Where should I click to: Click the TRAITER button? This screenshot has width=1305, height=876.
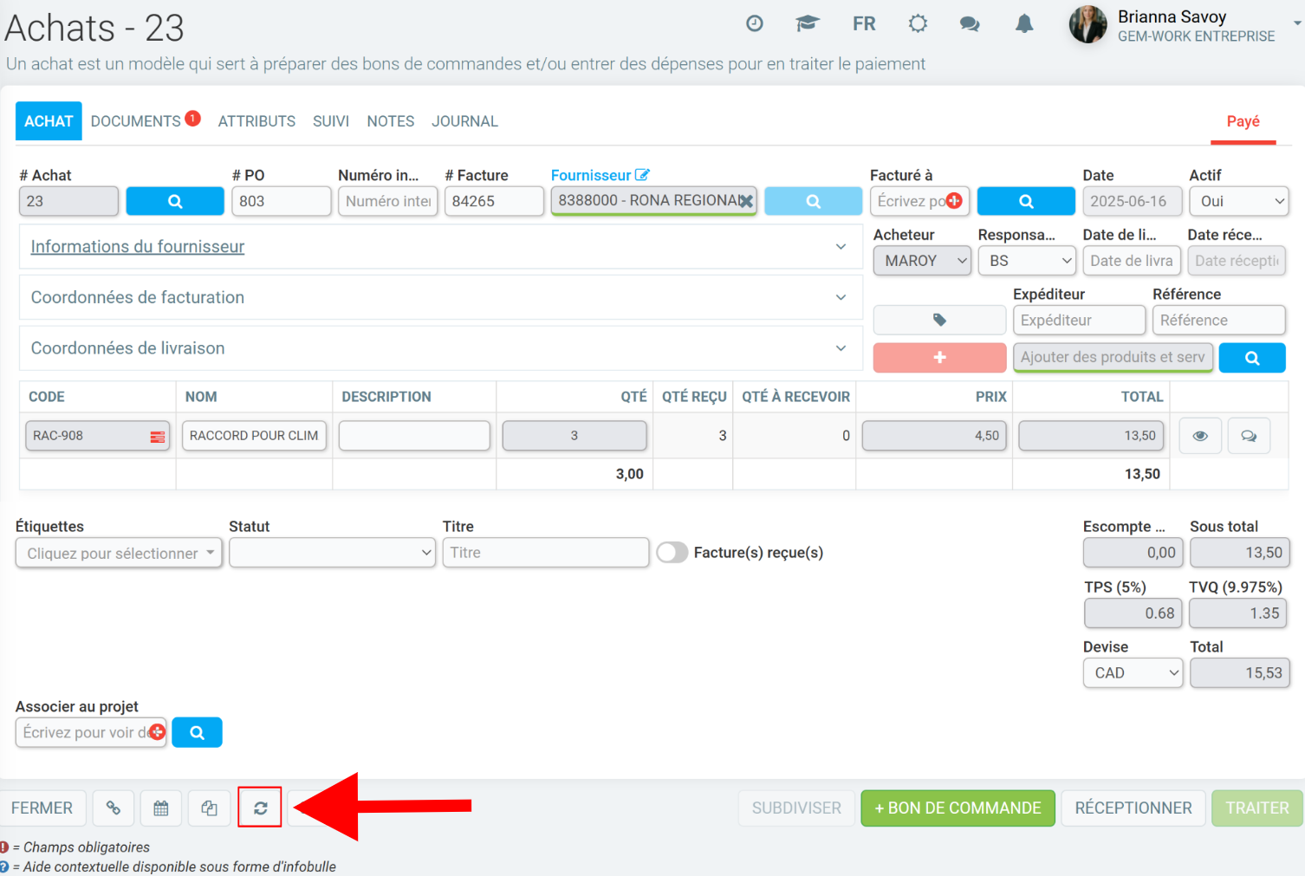(x=1257, y=808)
